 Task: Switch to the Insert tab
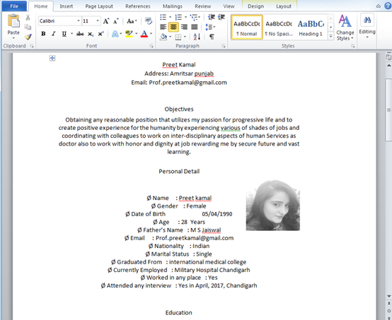tap(67, 6)
